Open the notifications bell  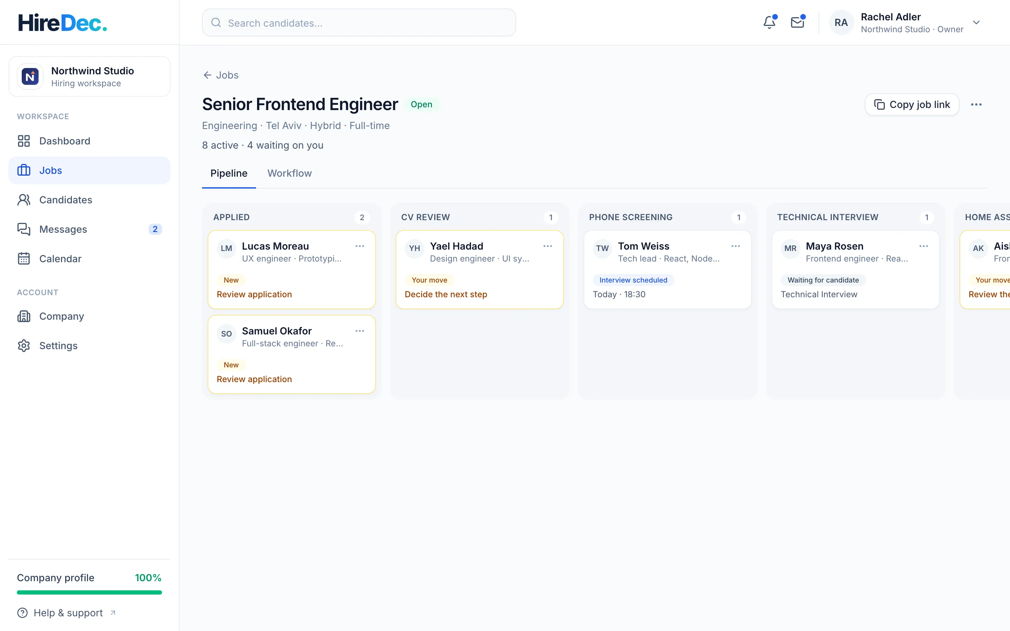point(769,22)
